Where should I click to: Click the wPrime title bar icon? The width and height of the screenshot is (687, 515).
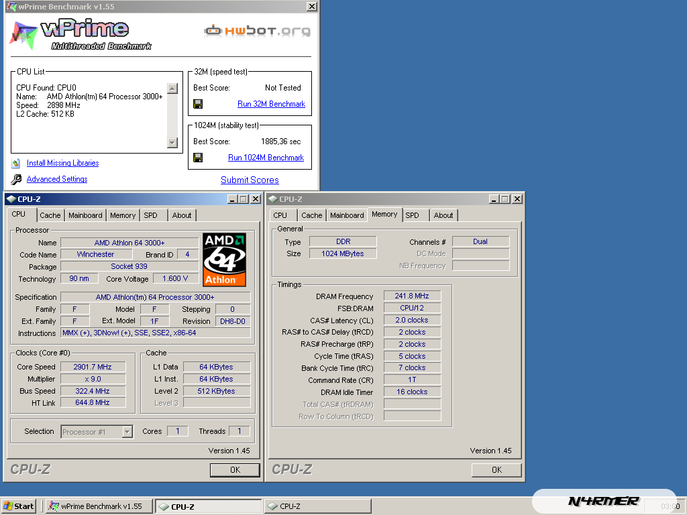(x=12, y=7)
